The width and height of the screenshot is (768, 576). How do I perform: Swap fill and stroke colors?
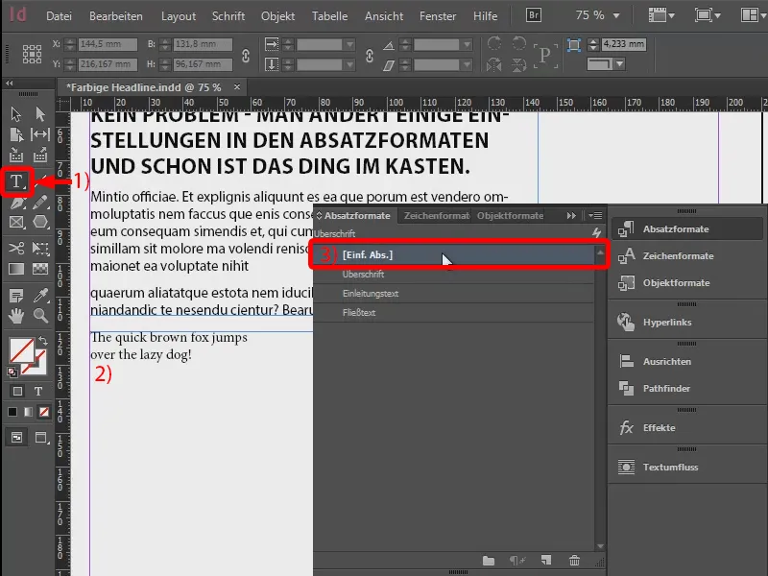tap(43, 341)
